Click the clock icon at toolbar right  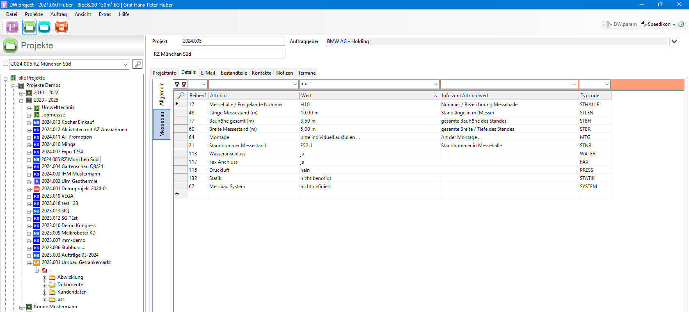coord(681,24)
